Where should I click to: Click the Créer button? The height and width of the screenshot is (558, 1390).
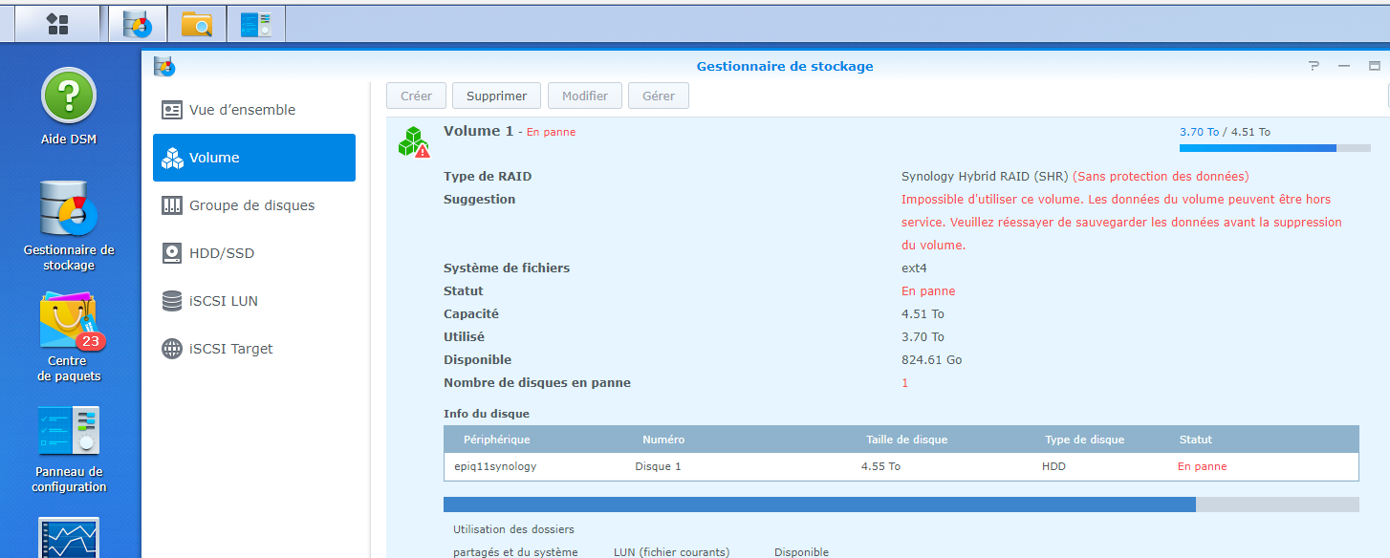416,96
